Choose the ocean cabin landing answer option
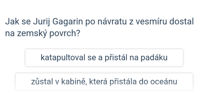Viewport: 208px width, 104px height. (104, 82)
